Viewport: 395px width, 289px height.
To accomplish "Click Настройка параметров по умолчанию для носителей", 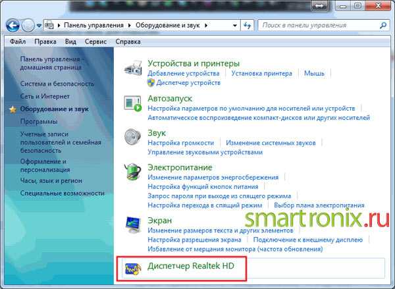I will click(251, 109).
